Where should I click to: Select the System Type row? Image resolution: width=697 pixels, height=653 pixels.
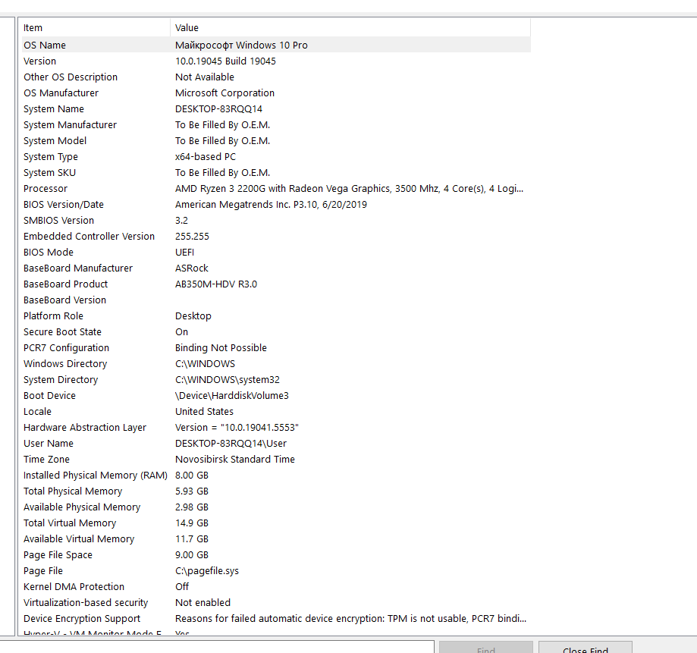276,157
